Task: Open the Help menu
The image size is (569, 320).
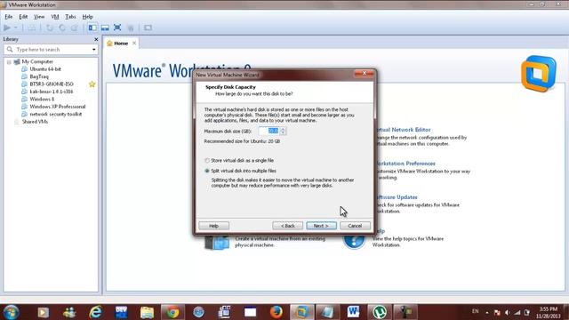Action: click(x=87, y=17)
